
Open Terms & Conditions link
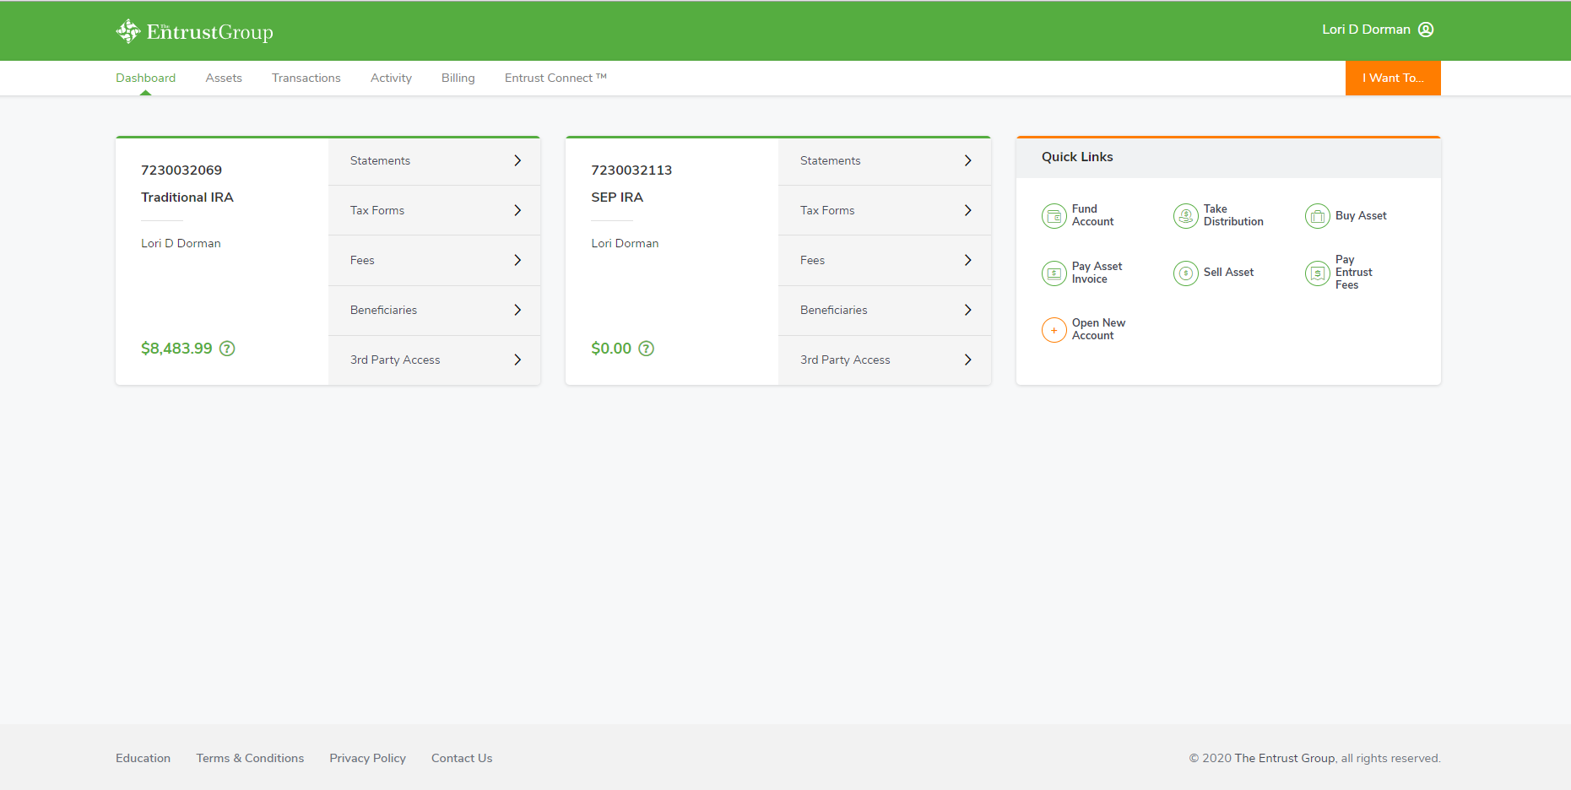pos(250,758)
